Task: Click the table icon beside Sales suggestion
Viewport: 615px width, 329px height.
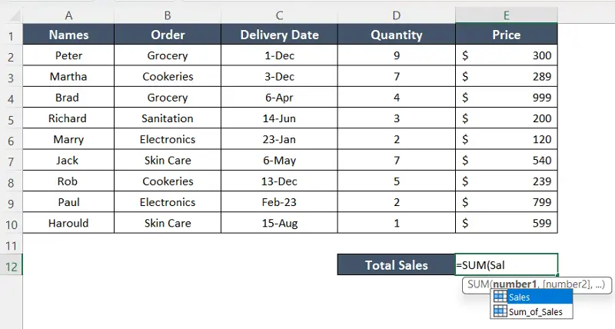Action: pos(499,297)
